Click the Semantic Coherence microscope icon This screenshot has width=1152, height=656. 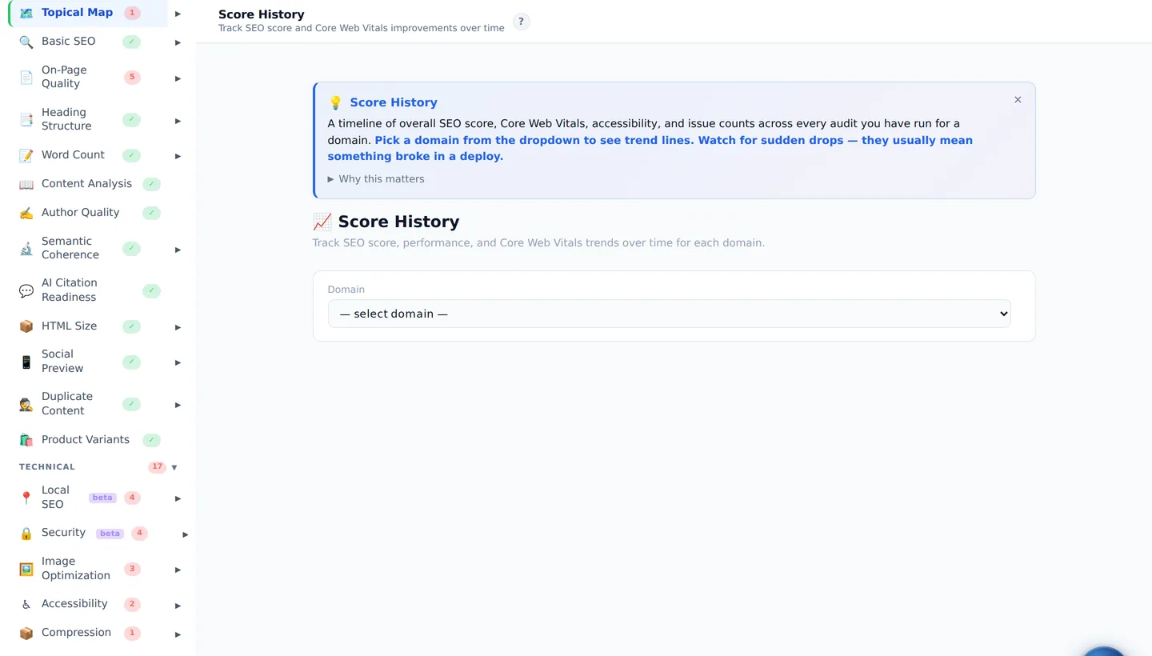(x=26, y=249)
